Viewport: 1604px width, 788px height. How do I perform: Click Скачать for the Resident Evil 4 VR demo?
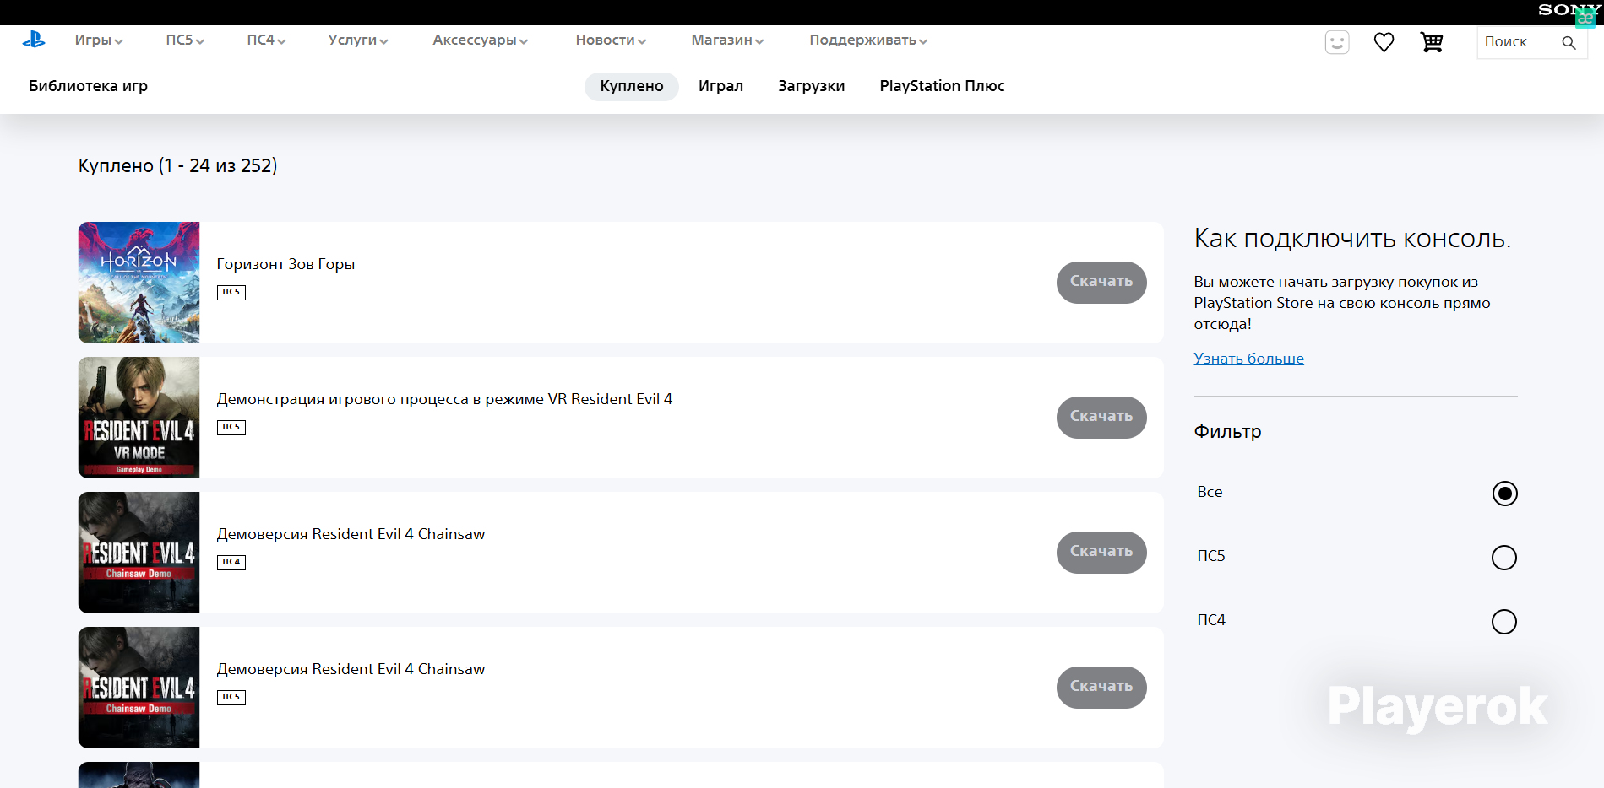coord(1101,418)
